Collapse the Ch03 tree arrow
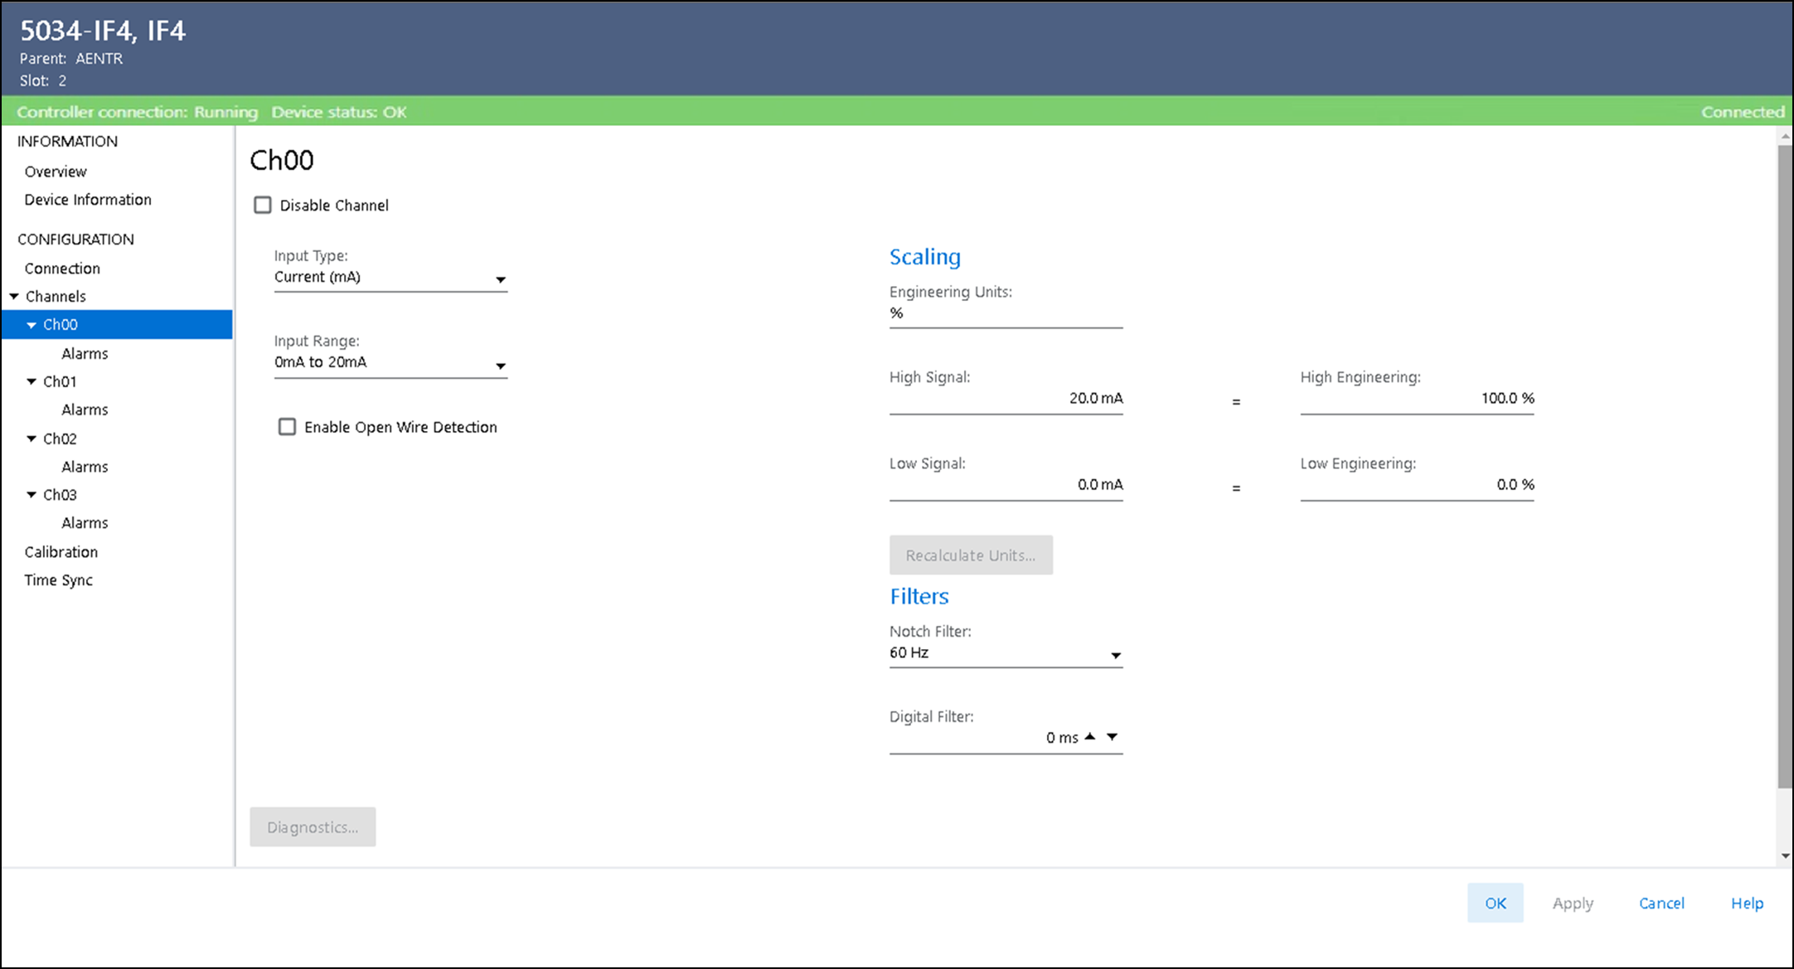1794x969 pixels. pos(32,495)
